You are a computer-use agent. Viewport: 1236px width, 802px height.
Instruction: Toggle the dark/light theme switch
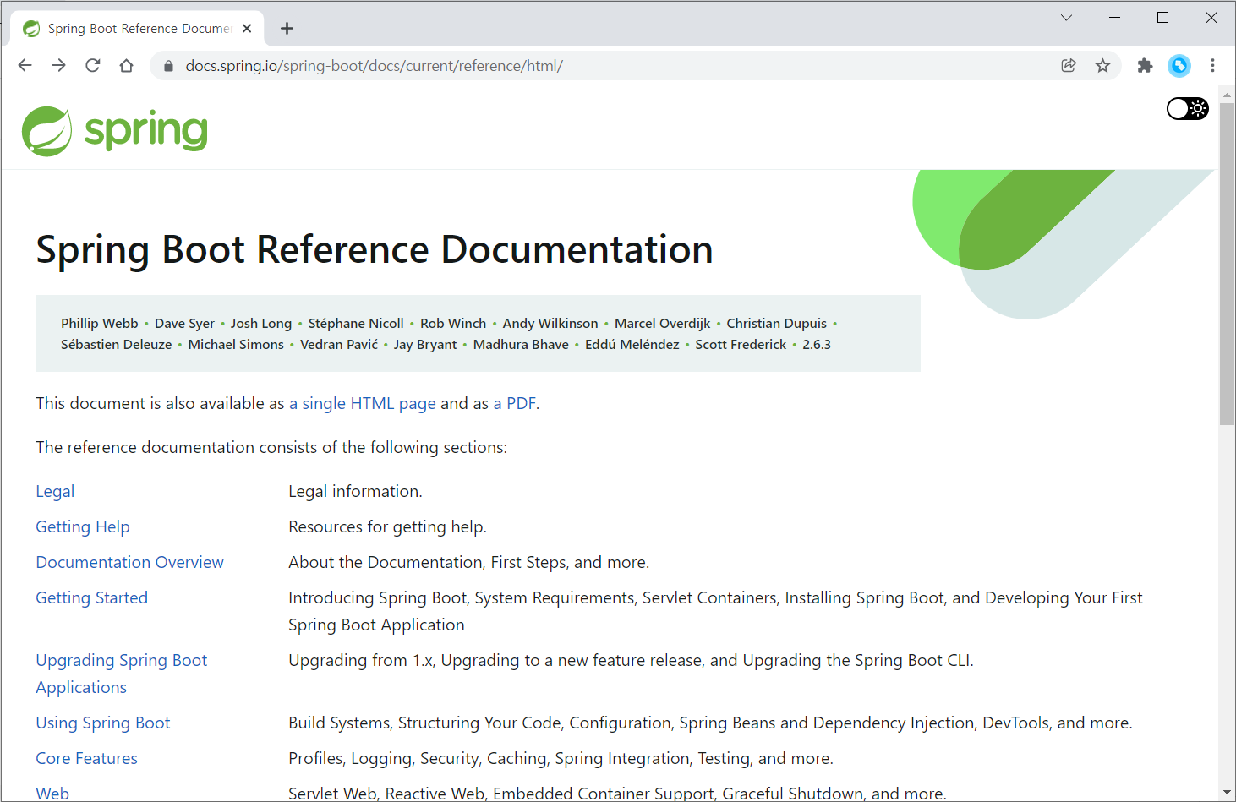click(1187, 108)
